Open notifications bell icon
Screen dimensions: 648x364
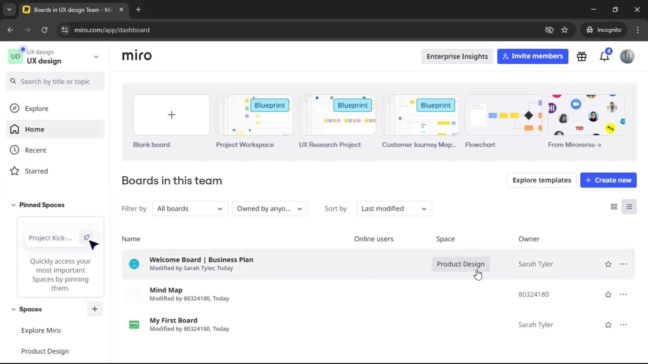pos(604,57)
